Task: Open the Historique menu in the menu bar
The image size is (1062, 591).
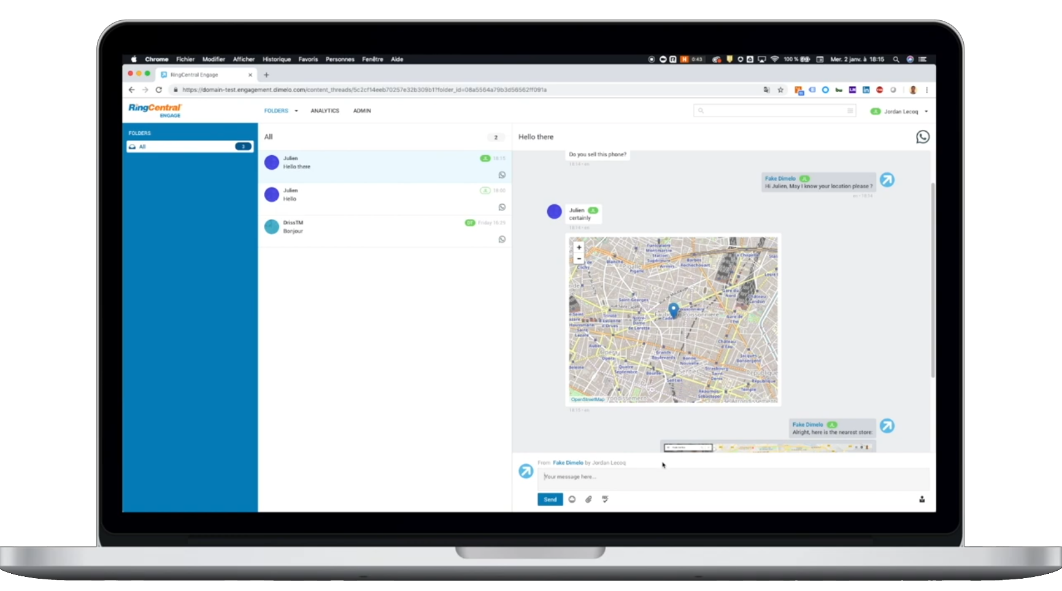Action: point(276,59)
